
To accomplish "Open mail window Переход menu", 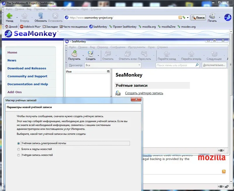I will coord(103,47).
